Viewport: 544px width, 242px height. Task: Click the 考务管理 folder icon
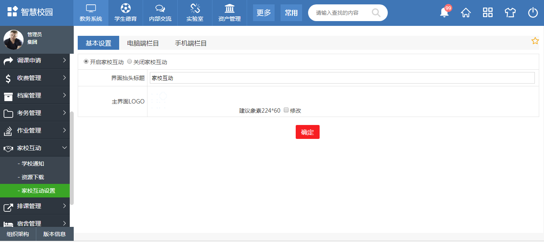[x=8, y=113]
